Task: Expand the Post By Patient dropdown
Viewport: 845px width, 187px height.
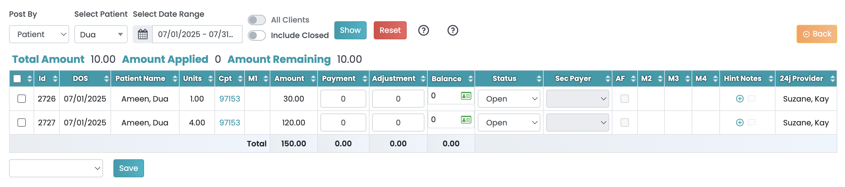Action: pyautogui.click(x=39, y=34)
